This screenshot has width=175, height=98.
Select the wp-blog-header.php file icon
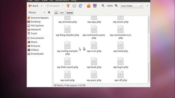click(68, 29)
